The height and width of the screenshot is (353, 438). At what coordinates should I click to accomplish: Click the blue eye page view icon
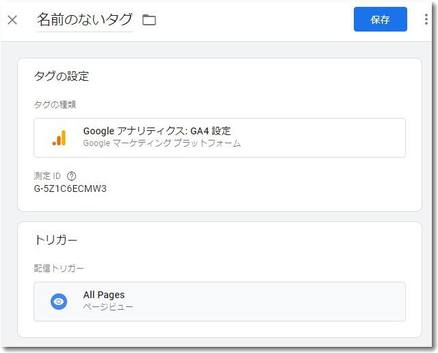[59, 302]
